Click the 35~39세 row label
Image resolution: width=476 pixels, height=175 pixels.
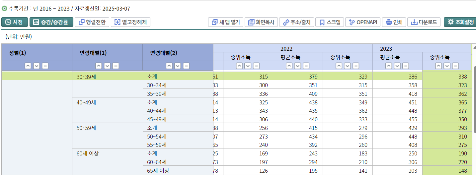(157, 94)
